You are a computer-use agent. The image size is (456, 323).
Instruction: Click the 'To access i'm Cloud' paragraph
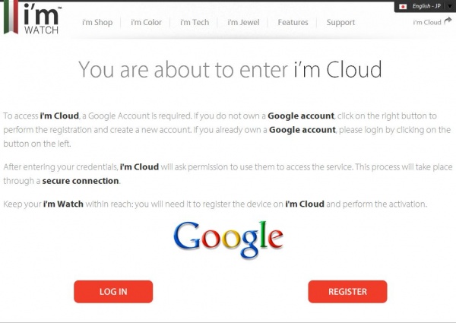click(228, 129)
